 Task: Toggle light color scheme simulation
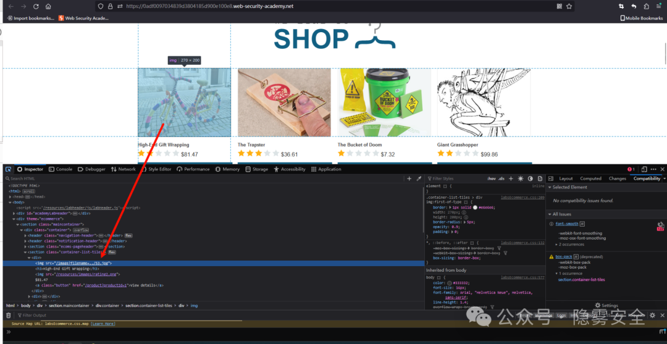point(521,178)
